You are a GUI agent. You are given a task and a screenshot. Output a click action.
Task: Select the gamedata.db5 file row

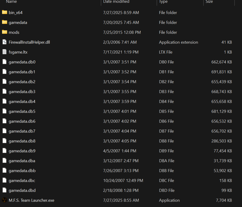click(21, 111)
